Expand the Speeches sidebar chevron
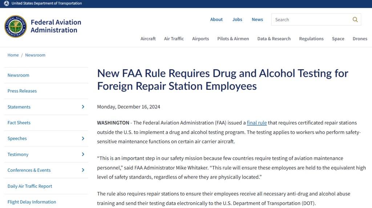 point(83,138)
